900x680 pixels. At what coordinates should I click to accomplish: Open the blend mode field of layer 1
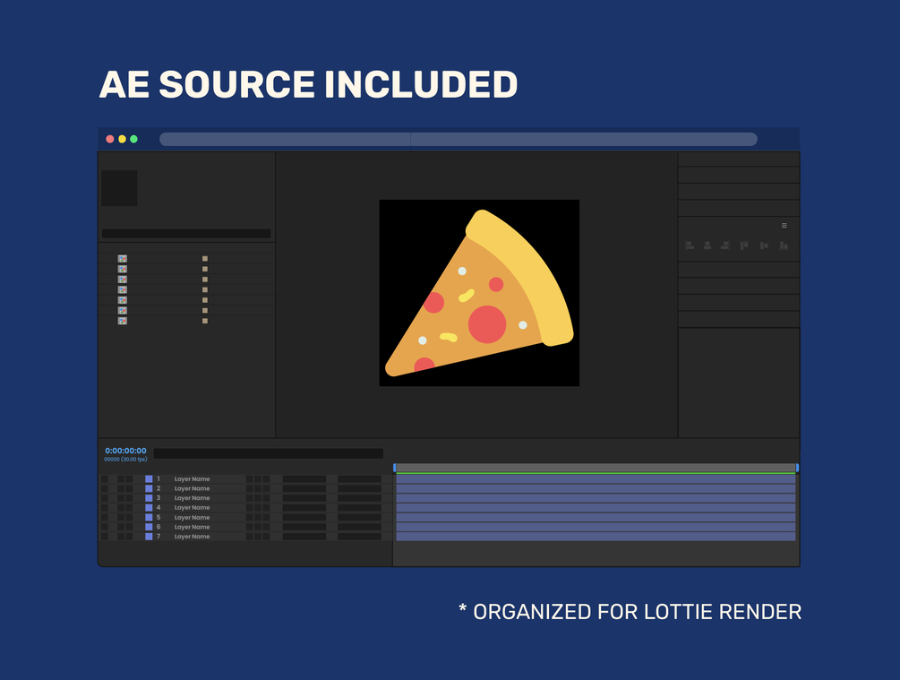point(304,479)
